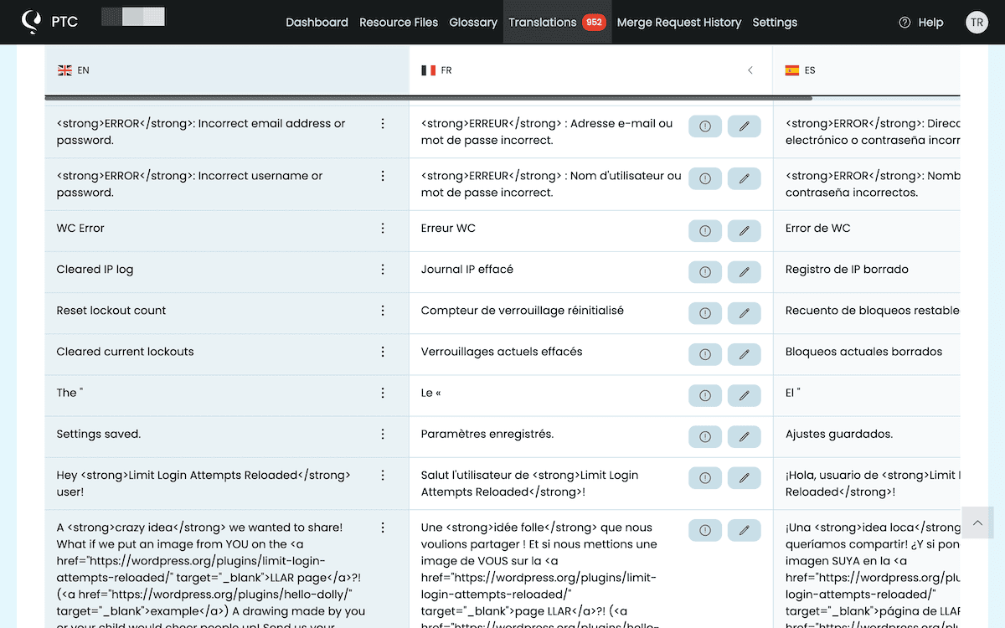This screenshot has height=628, width=1005.
Task: Open the TR user avatar menu
Action: point(977,23)
